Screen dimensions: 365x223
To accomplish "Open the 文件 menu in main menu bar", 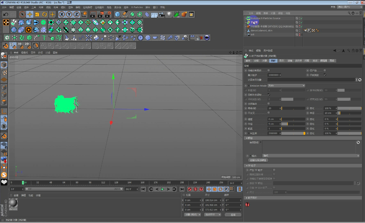I will click(x=4, y=7).
